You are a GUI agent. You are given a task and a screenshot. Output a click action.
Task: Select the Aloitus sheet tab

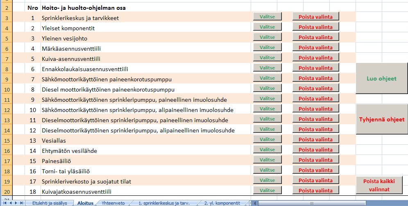(x=85, y=203)
